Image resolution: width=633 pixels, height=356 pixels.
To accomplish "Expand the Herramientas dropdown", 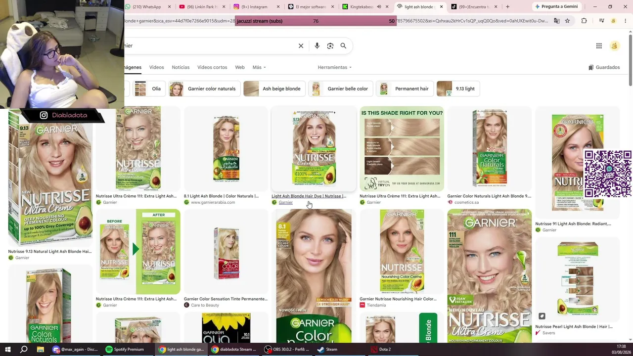I will 335,67.
